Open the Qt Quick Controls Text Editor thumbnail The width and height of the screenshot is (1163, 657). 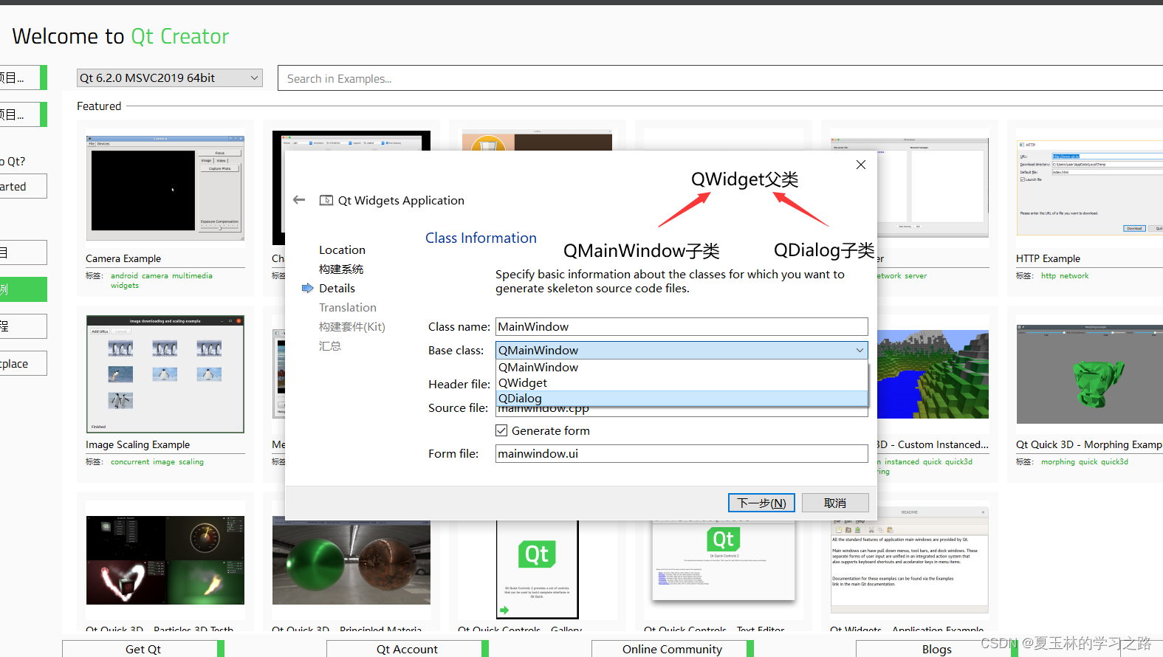click(724, 560)
